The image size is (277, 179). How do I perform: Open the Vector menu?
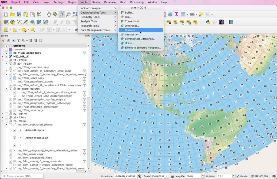(x=84, y=2)
